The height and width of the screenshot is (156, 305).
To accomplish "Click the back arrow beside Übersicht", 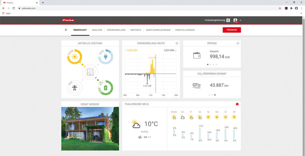I will coord(66,30).
